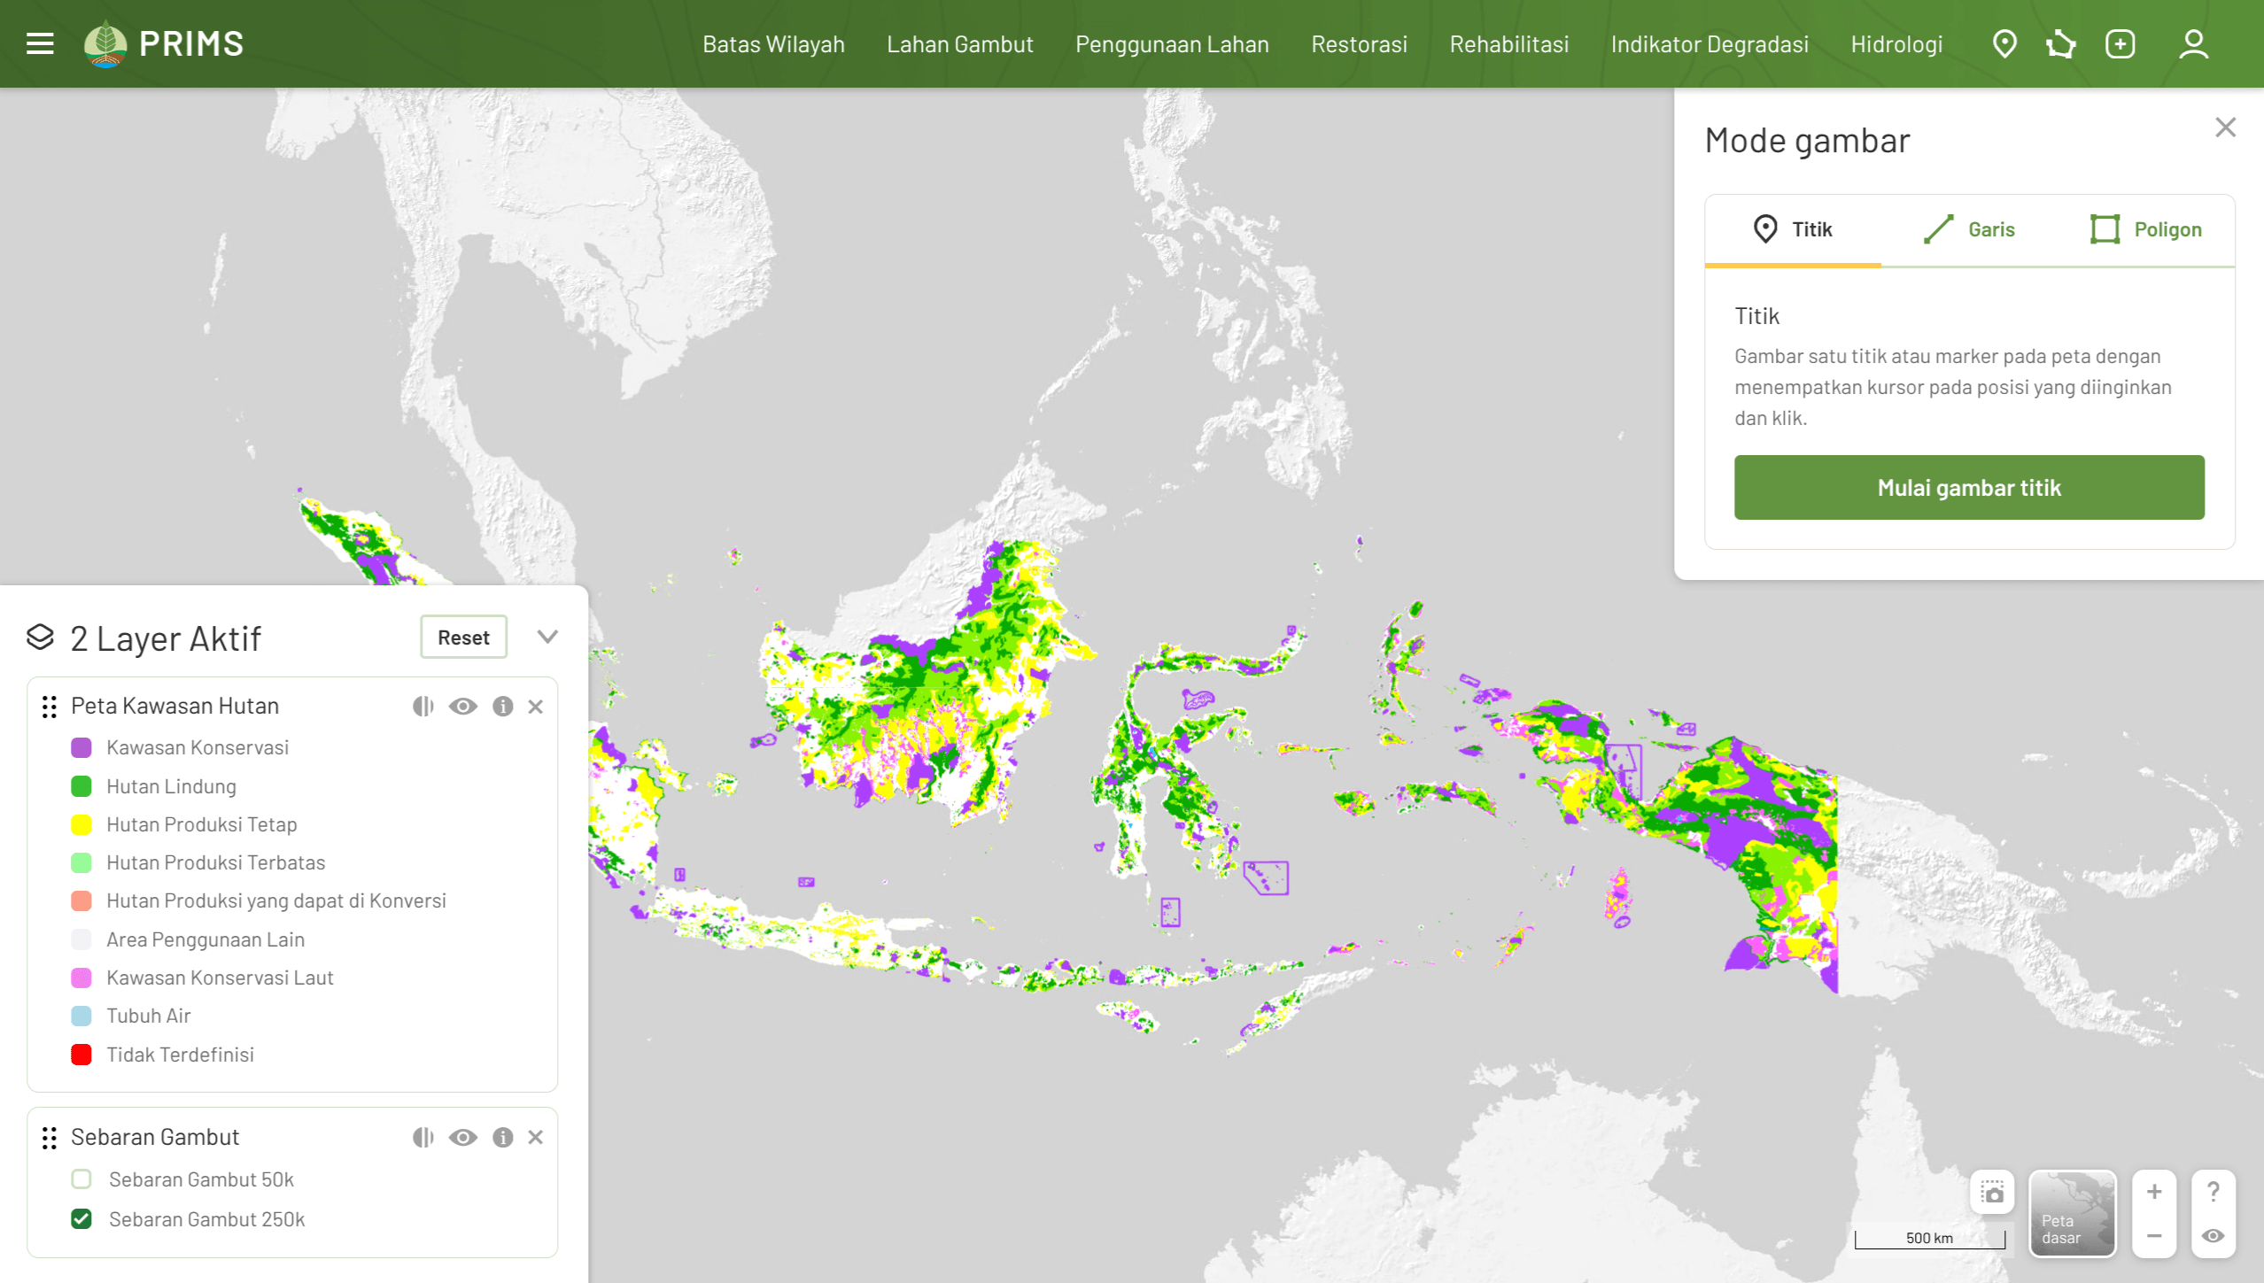Click the eye icon below help button

[2213, 1236]
